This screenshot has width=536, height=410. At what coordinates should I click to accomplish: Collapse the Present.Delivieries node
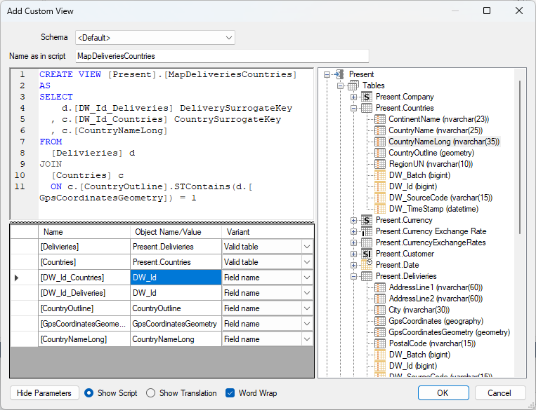click(x=354, y=276)
